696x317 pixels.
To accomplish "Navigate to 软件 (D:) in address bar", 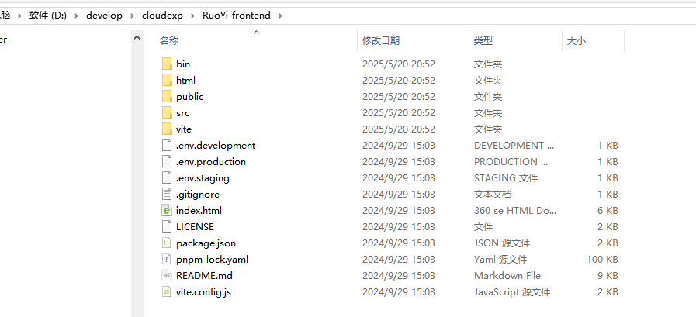I will (x=48, y=16).
